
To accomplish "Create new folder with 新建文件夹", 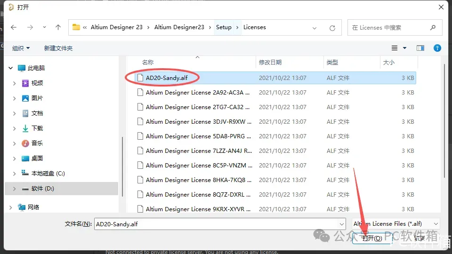I will 58,48.
